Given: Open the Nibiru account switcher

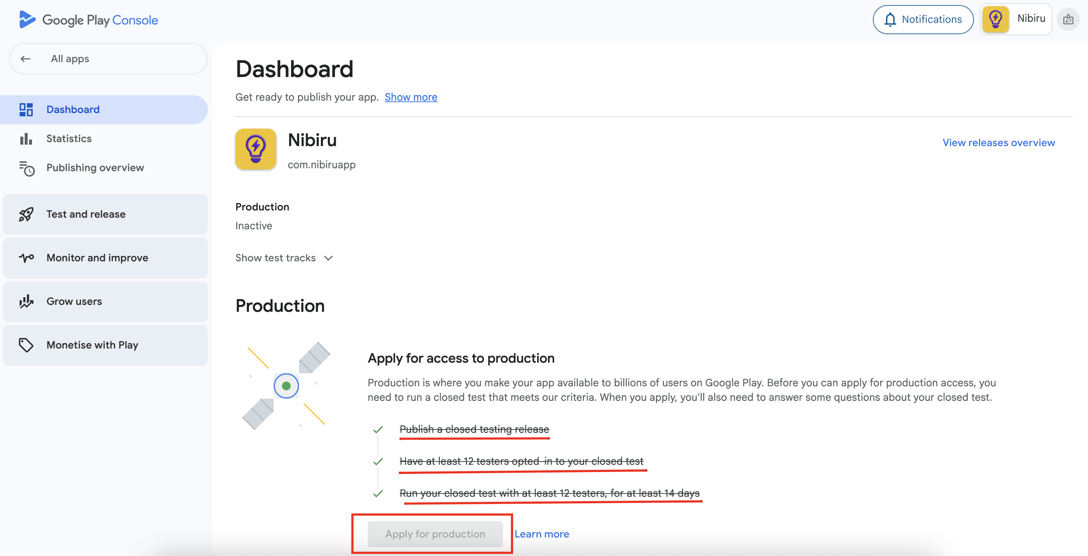Looking at the screenshot, I should [1015, 19].
